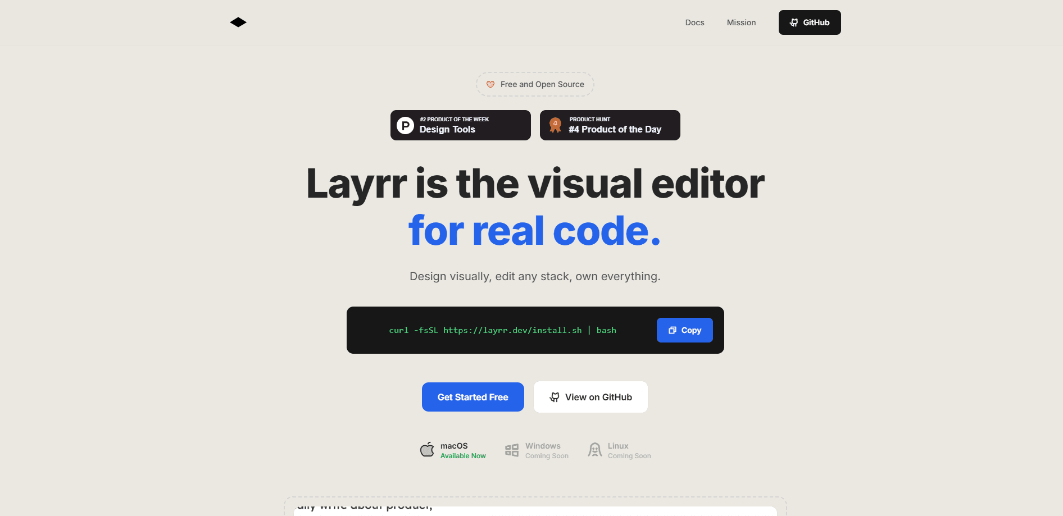Image resolution: width=1063 pixels, height=516 pixels.
Task: Open GitHub from the navigation bar
Action: pyautogui.click(x=810, y=22)
